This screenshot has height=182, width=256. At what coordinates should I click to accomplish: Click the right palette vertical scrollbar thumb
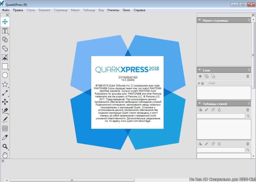tap(253, 55)
